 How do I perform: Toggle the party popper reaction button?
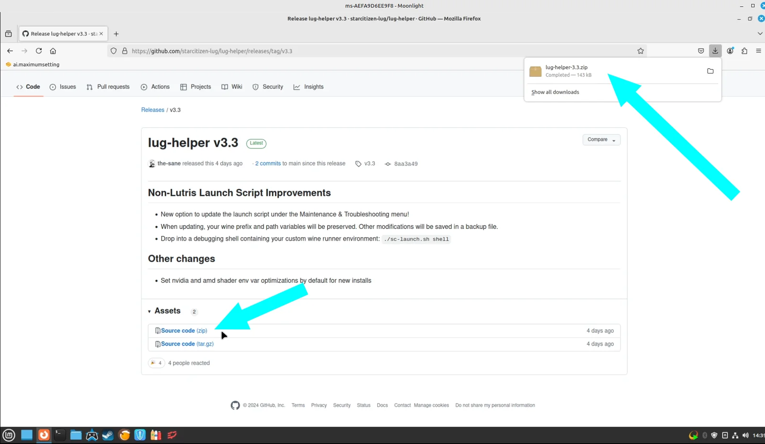(x=156, y=363)
